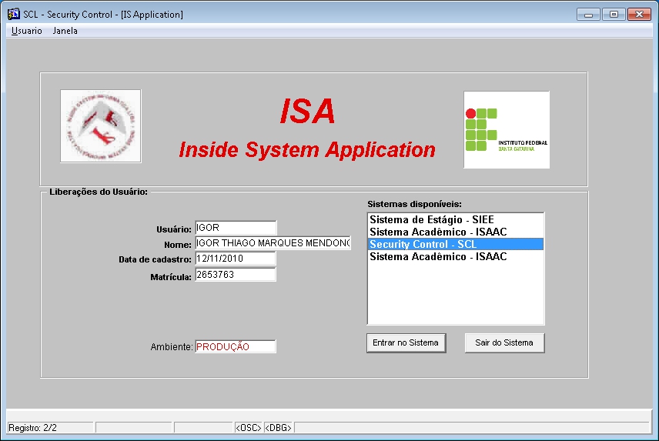This screenshot has height=441, width=659.
Task: Click the Usuário field containing IGOR
Action: 236,228
